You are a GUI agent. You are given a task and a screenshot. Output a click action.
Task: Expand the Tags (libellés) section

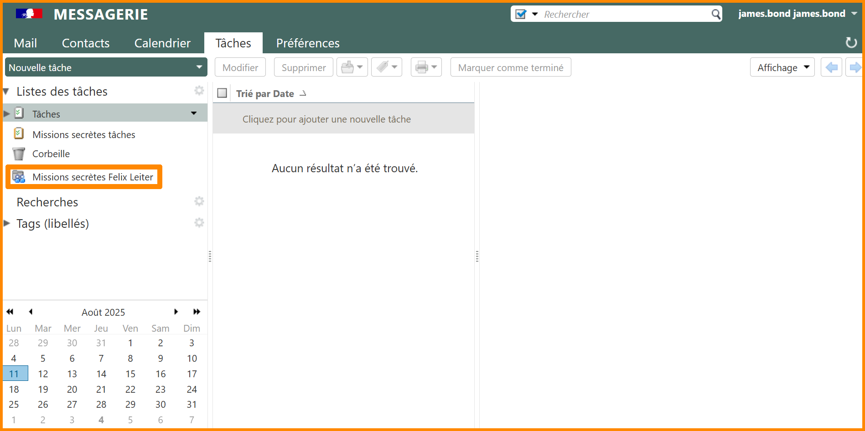(7, 223)
